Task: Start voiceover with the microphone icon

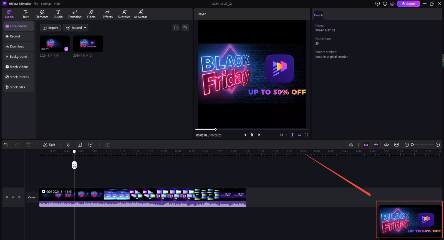Action: (351, 145)
